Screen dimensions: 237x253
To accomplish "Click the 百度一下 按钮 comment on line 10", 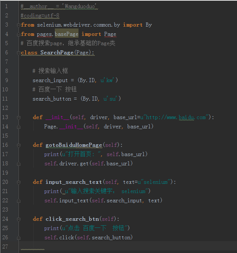I will pos(54,90).
